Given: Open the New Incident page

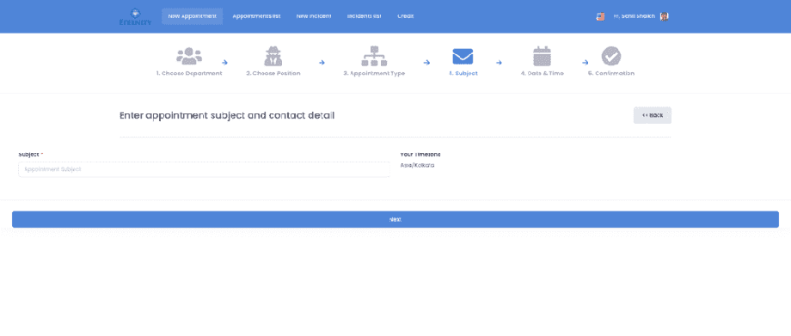Looking at the screenshot, I should [313, 16].
